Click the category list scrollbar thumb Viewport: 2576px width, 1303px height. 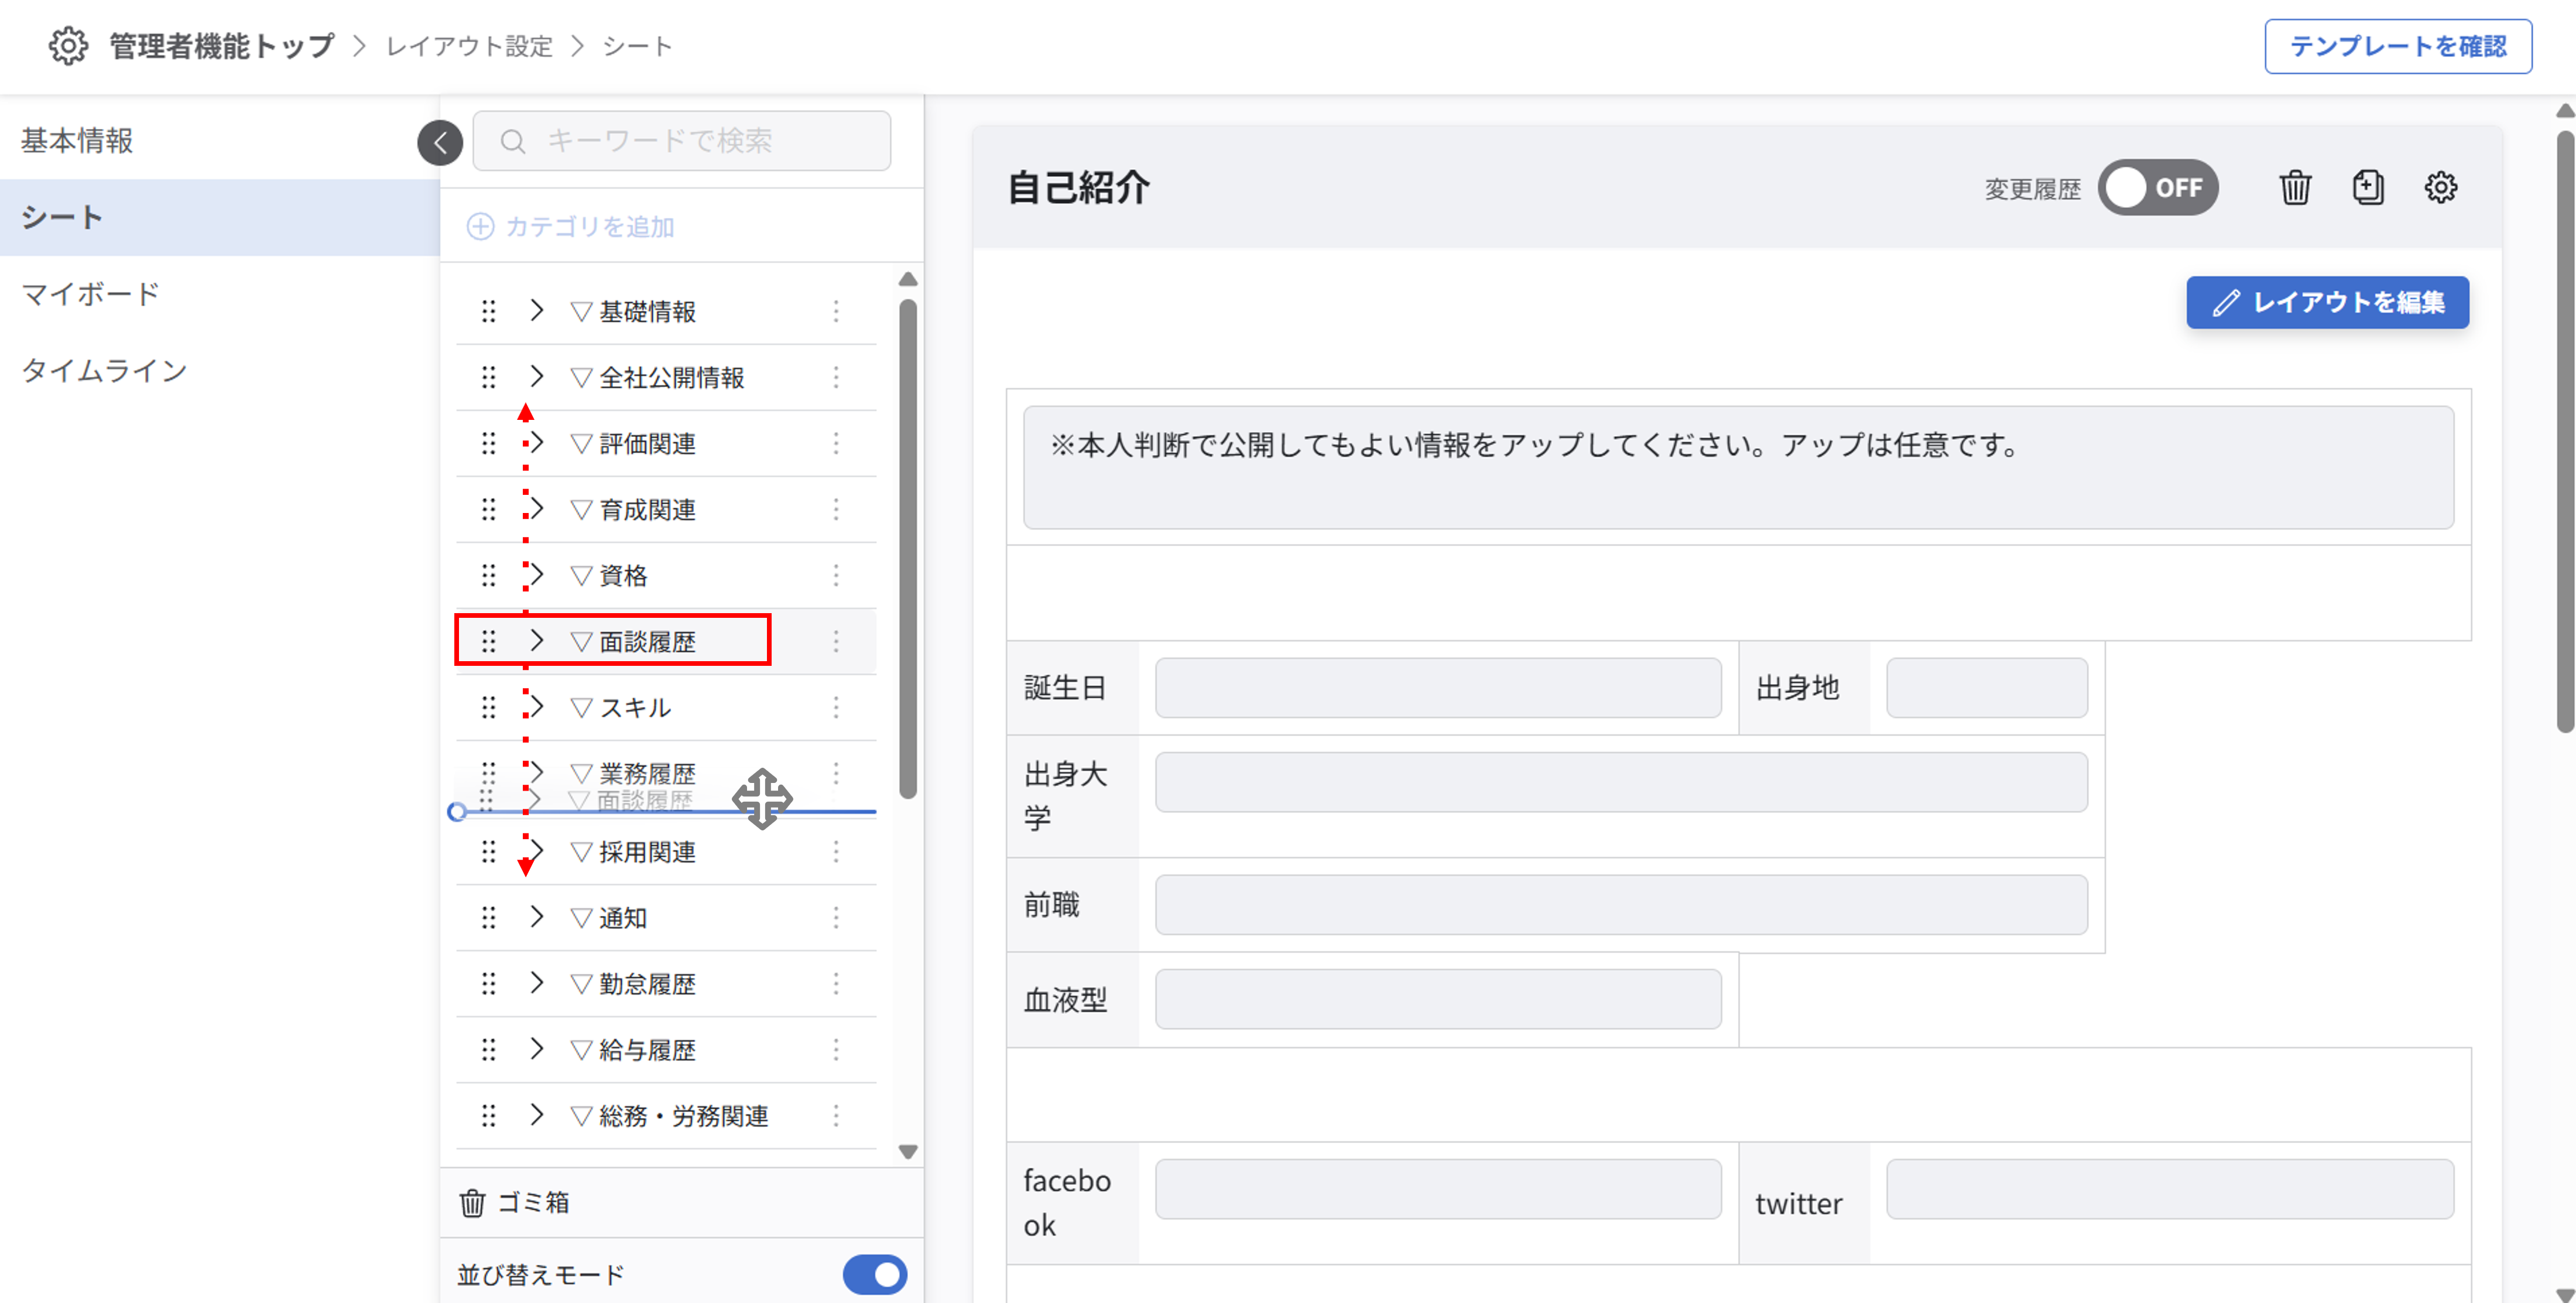[908, 548]
